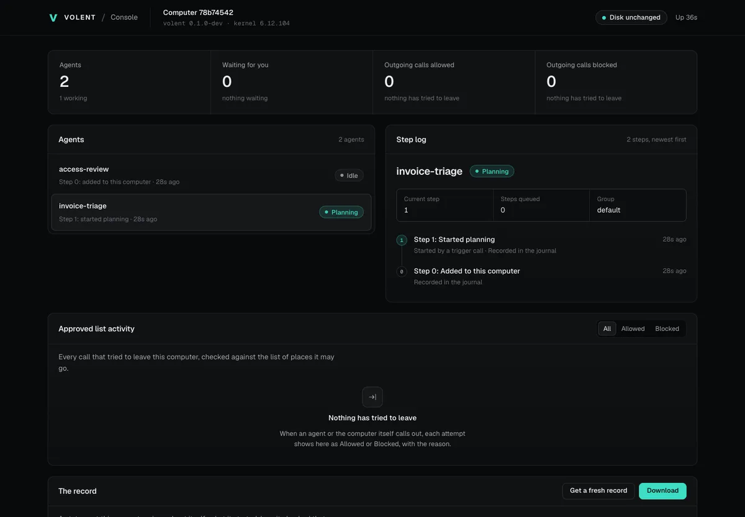Viewport: 745px width, 517px height.
Task: Click the Group default cell
Action: (x=638, y=205)
